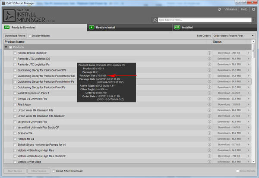Check the Products group checkbox
The image size is (259, 178).
pos(10,47)
